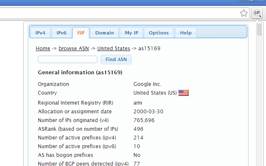Click the General information (as15169) heading
266x166 pixels.
point(80,72)
